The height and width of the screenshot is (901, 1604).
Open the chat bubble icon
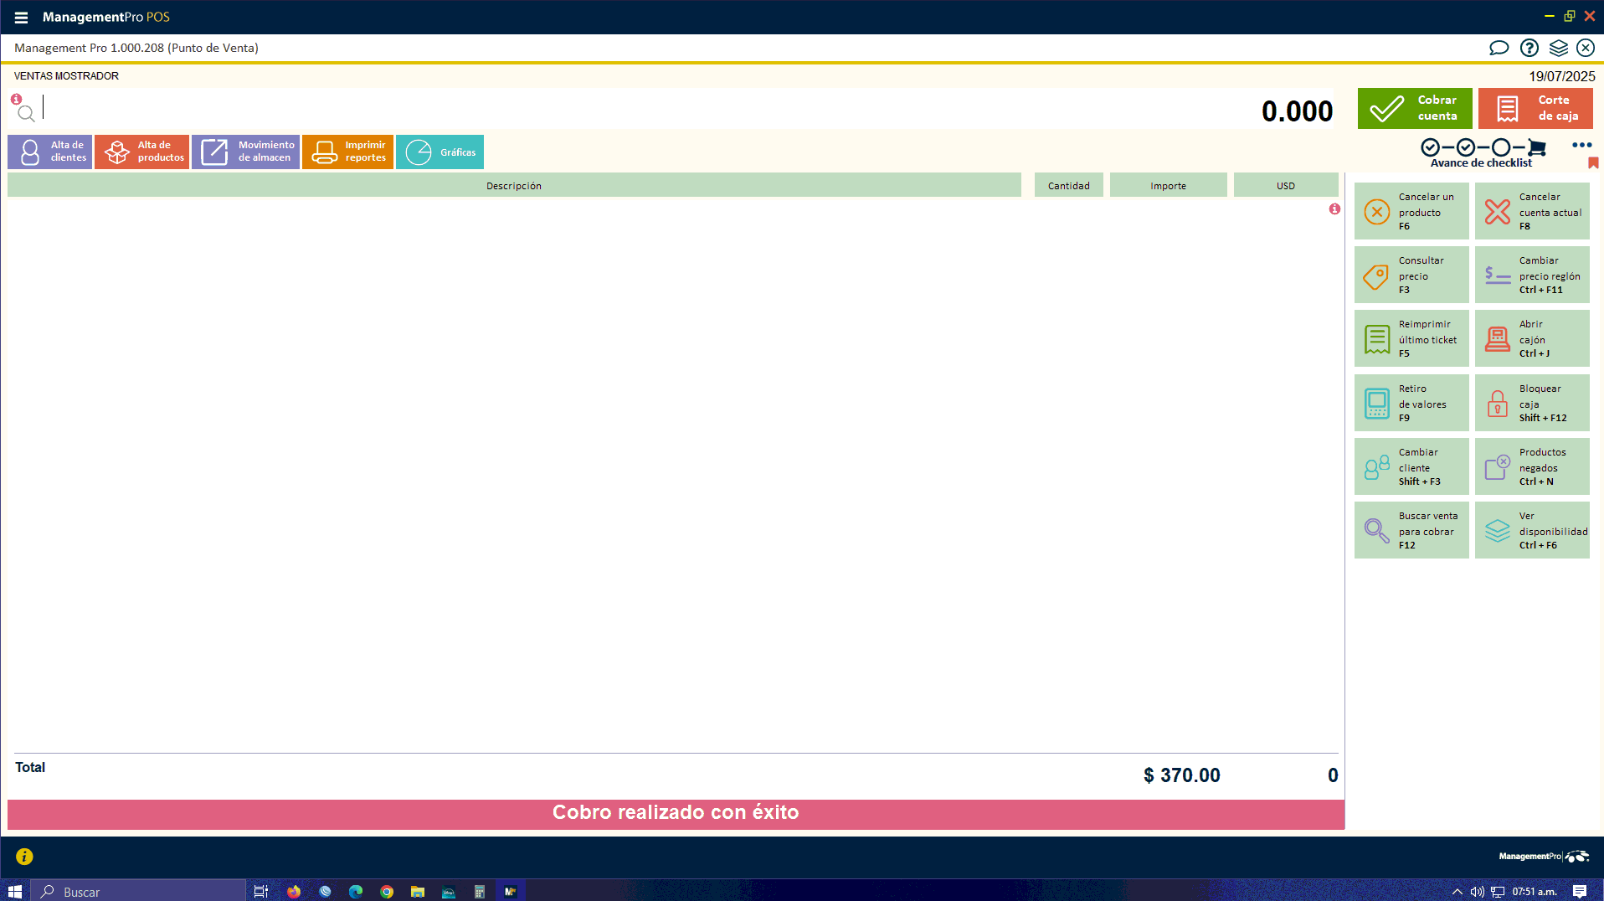1499,48
